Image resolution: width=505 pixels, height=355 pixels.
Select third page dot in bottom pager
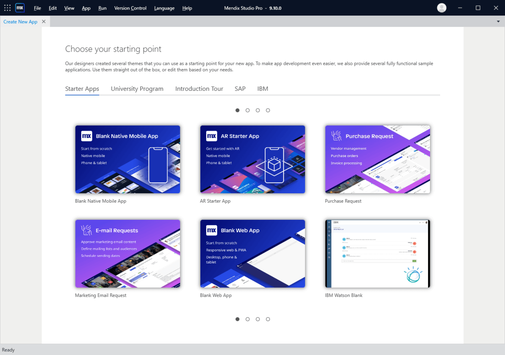click(258, 319)
